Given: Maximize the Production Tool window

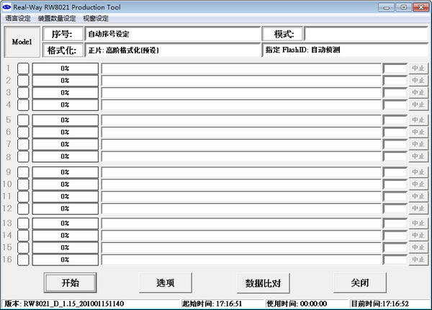Looking at the screenshot, I should [x=404, y=7].
